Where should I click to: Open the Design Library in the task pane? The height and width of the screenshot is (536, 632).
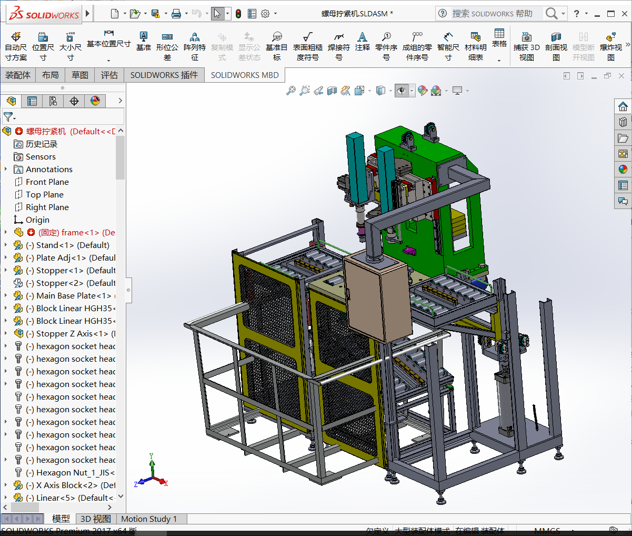pos(623,122)
